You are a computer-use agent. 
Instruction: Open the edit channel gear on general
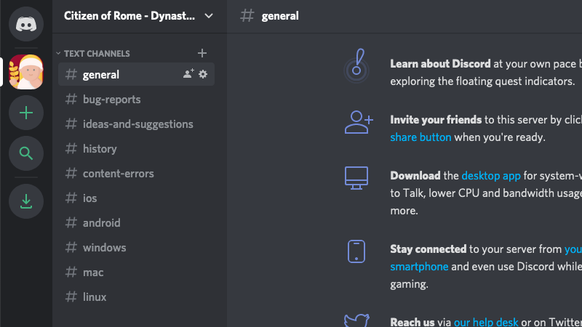(203, 74)
